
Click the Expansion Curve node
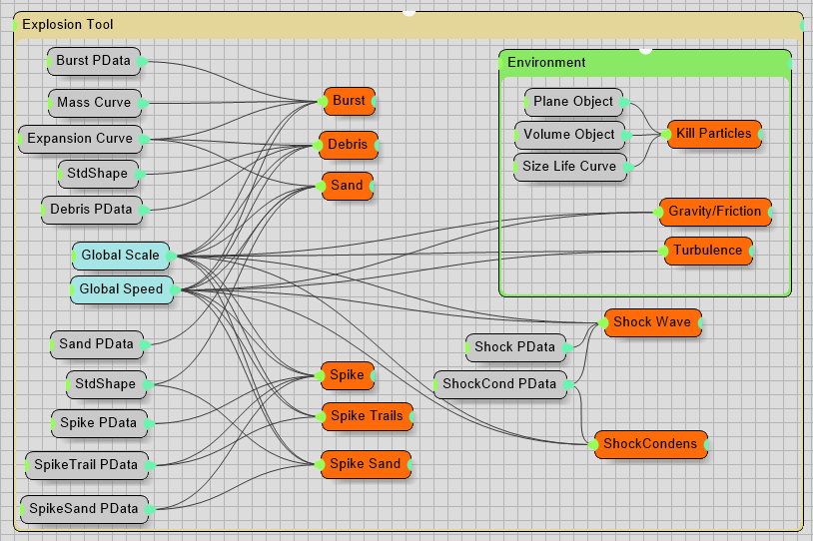(x=79, y=139)
